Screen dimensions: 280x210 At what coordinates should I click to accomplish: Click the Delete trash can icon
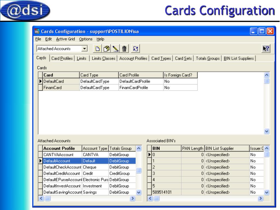pyautogui.click(x=124, y=49)
